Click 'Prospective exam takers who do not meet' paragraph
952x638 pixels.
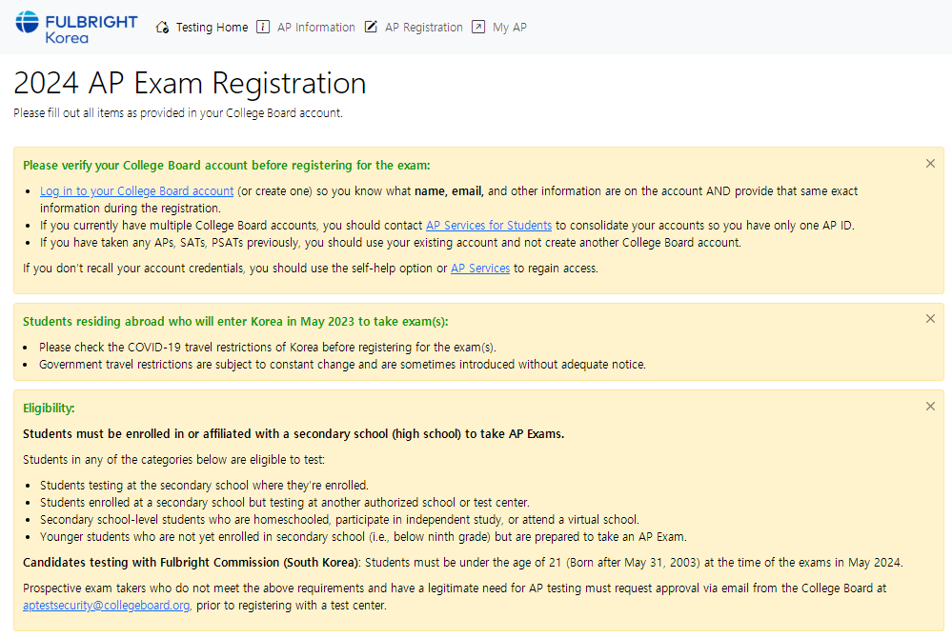tap(455, 597)
